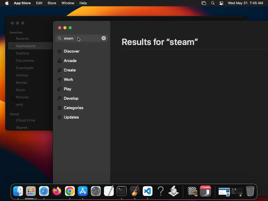Launch Google Chrome from the Dock

point(70,191)
